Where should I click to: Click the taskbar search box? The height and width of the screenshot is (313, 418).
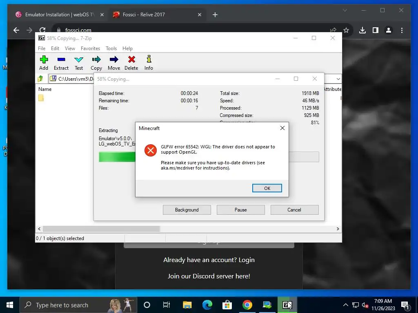[78, 305]
